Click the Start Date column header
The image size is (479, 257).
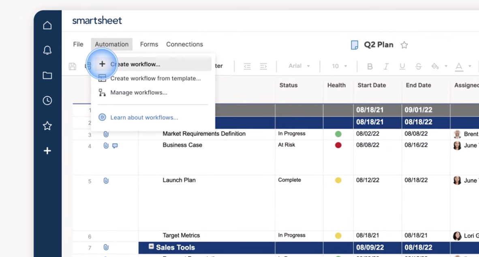pyautogui.click(x=372, y=85)
